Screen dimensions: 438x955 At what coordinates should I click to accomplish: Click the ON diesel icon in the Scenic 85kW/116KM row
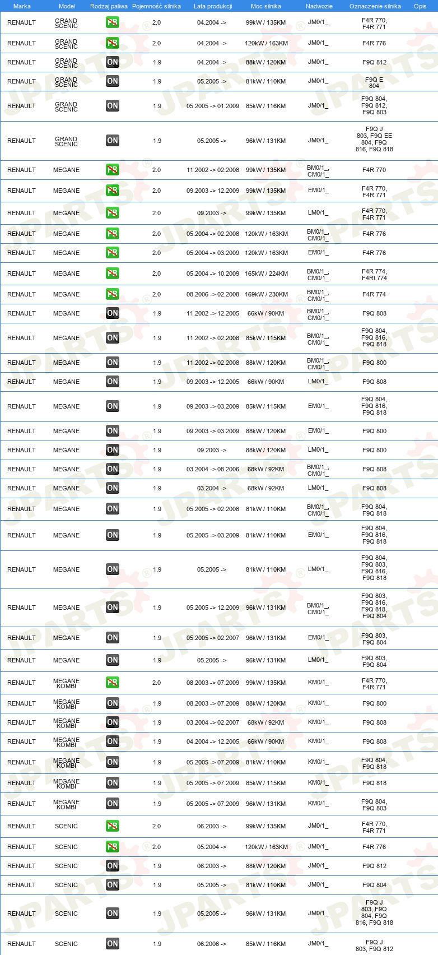click(x=113, y=944)
